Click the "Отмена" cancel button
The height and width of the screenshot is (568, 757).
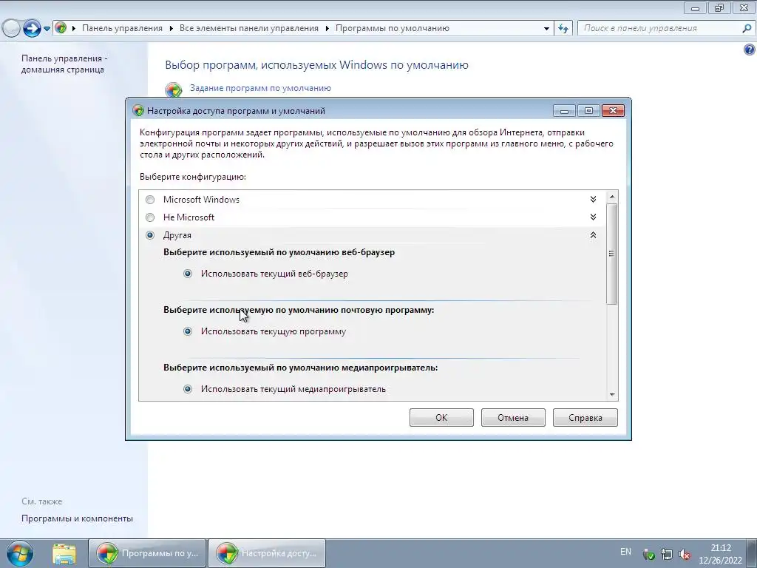(x=513, y=418)
